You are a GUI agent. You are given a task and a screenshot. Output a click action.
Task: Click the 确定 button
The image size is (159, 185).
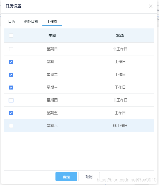click(x=66, y=176)
